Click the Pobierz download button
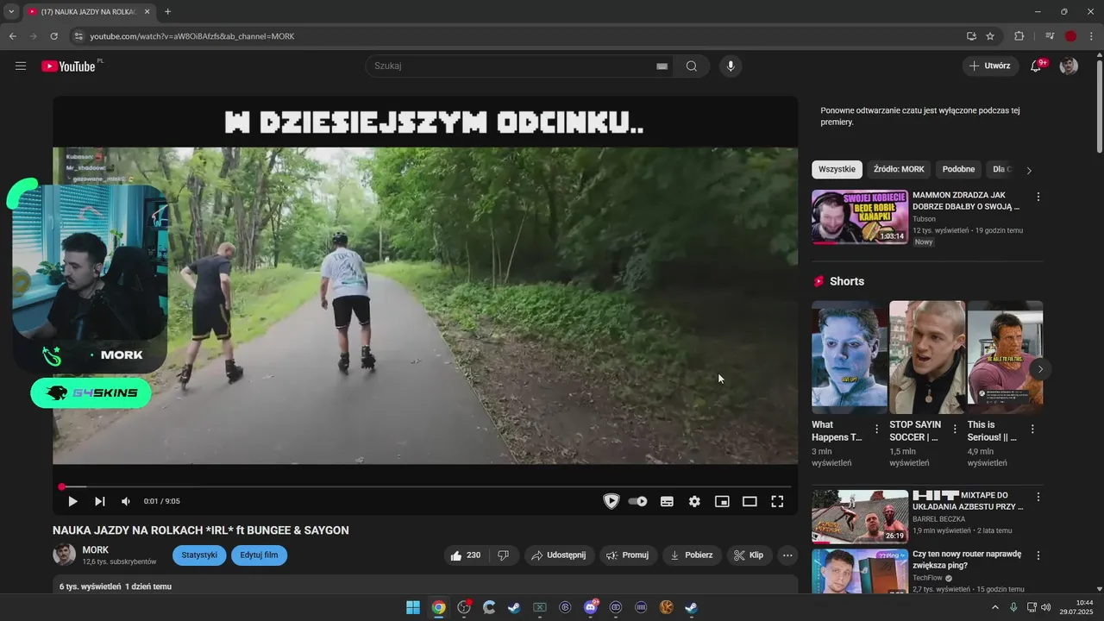Image resolution: width=1104 pixels, height=621 pixels. coord(692,555)
